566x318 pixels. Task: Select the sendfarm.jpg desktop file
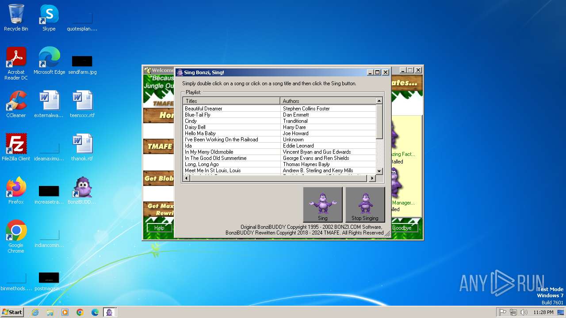[x=82, y=64]
